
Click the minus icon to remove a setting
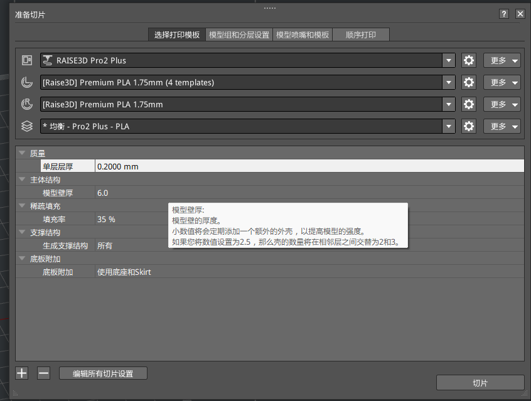(43, 373)
